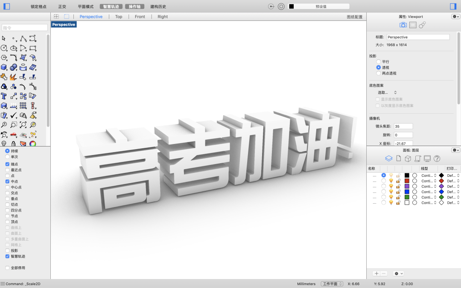Click the Polyline tool icon

pyautogui.click(x=23, y=39)
